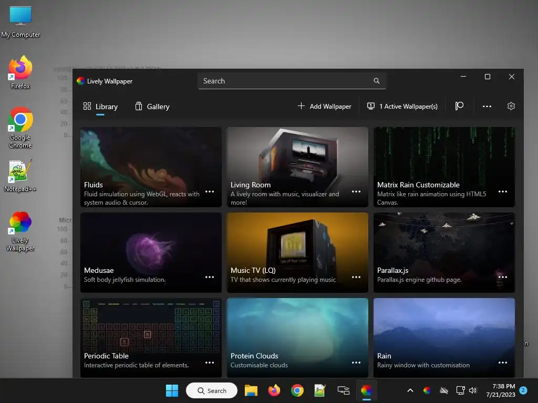Viewport: 538px width, 403px height.
Task: Click the taskbar icon between Notepad++ and Lively
Action: pyautogui.click(x=344, y=390)
